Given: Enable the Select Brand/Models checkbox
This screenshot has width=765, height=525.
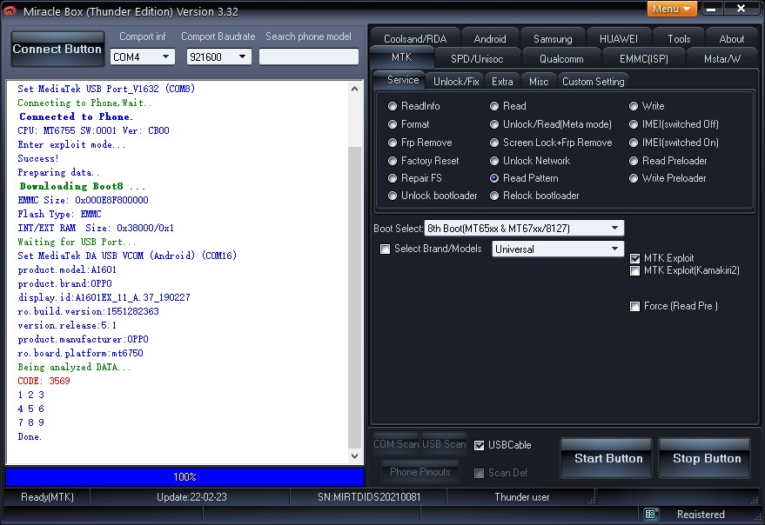Looking at the screenshot, I should (x=385, y=249).
